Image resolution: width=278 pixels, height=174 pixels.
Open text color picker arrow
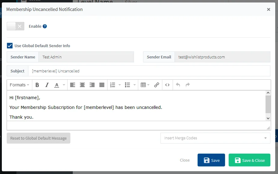[x=64, y=85]
